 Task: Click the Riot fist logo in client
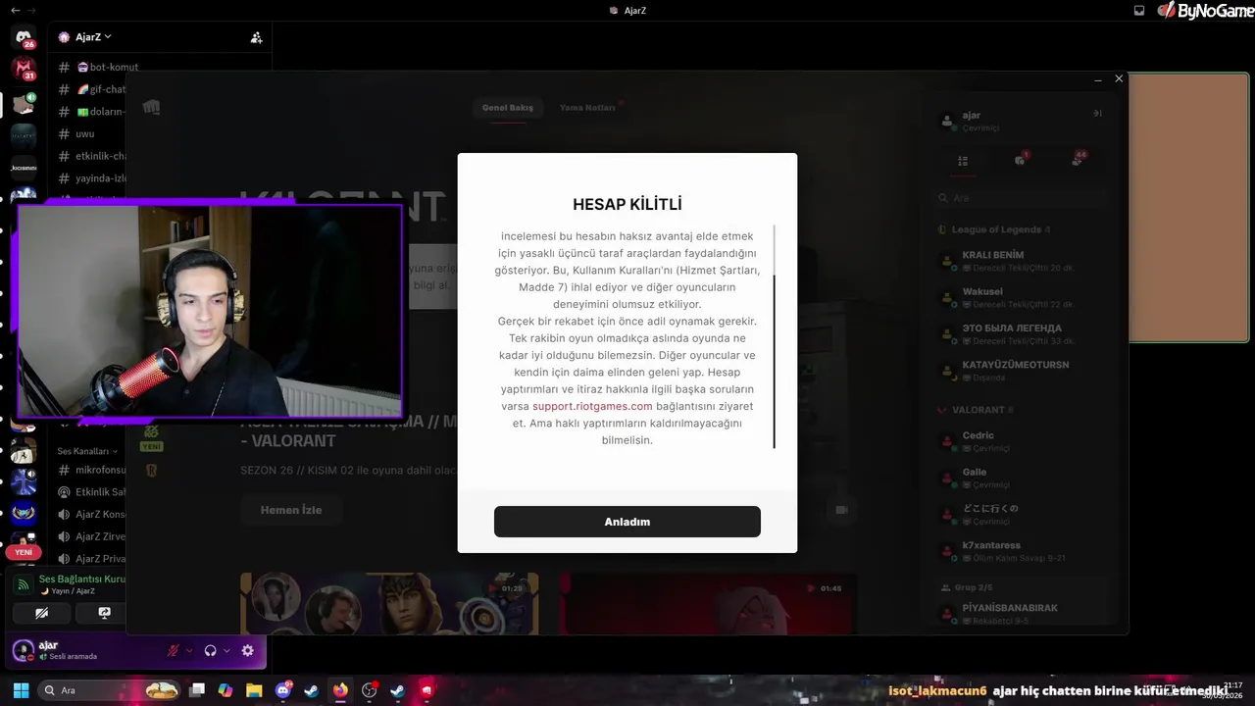click(151, 108)
